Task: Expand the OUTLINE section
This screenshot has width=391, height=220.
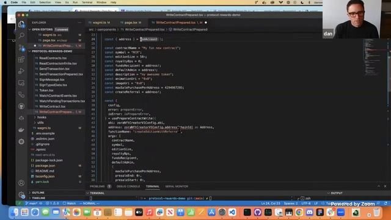Action: [38, 193]
